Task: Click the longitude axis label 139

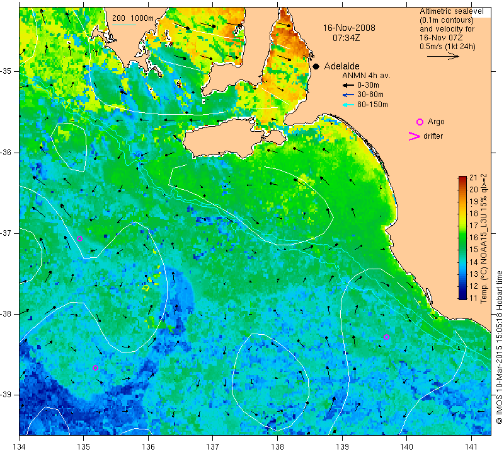Action: (342, 446)
